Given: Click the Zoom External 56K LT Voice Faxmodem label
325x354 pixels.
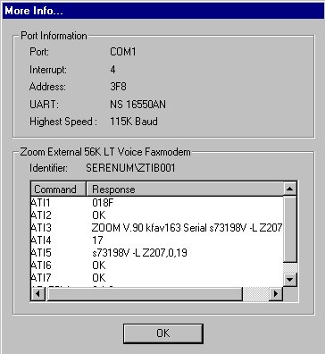Looking at the screenshot, I should point(105,152).
